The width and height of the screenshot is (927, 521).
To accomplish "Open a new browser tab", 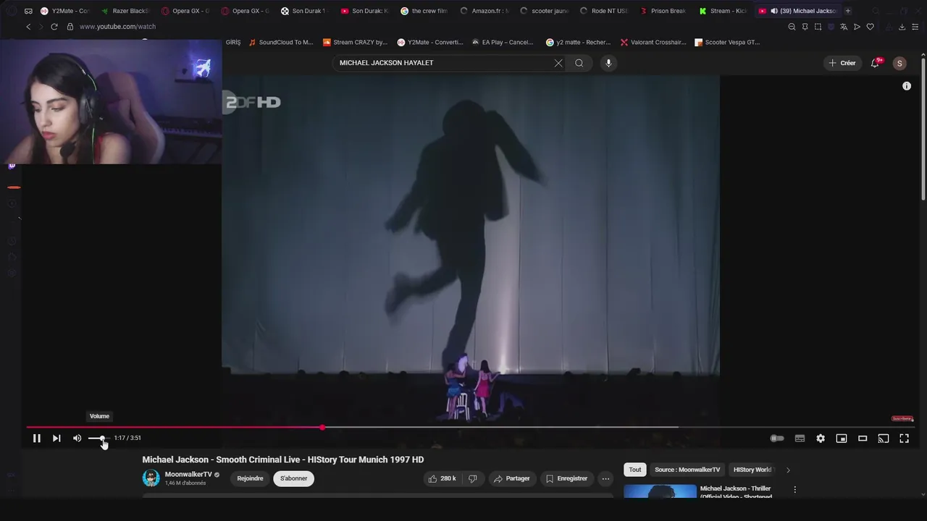I will click(x=848, y=11).
